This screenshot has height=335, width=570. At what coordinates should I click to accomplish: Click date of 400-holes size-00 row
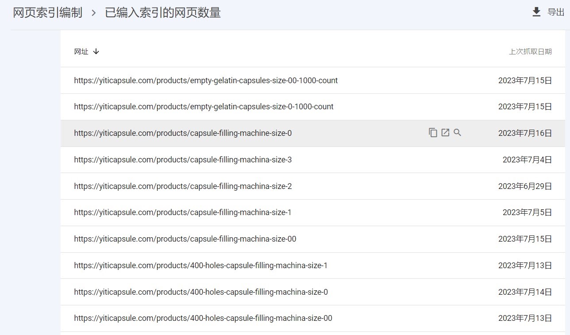(x=525, y=318)
